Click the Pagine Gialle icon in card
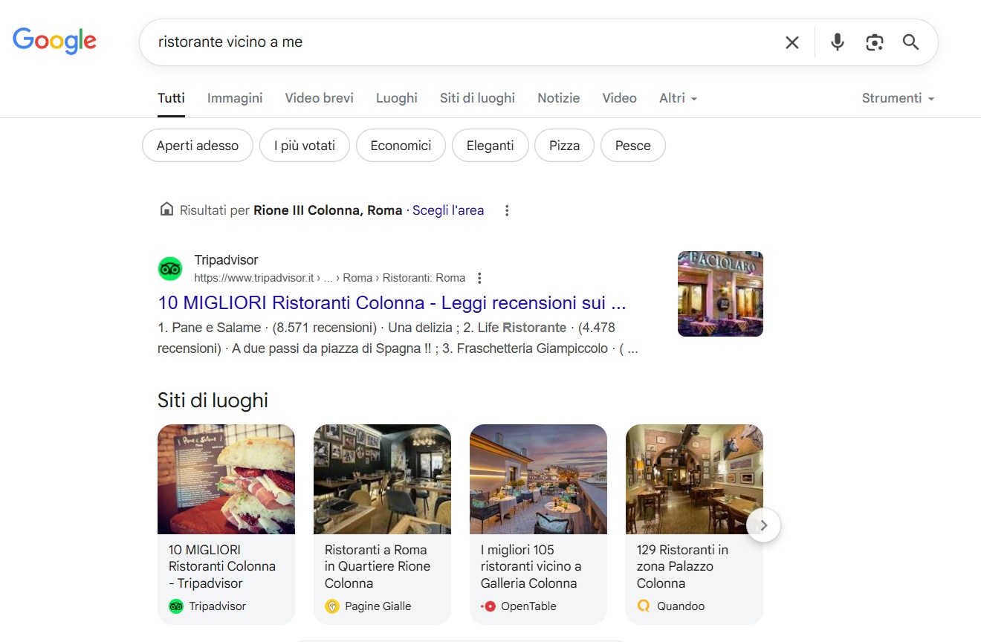Screen dimensions: 981x642 click(x=332, y=606)
